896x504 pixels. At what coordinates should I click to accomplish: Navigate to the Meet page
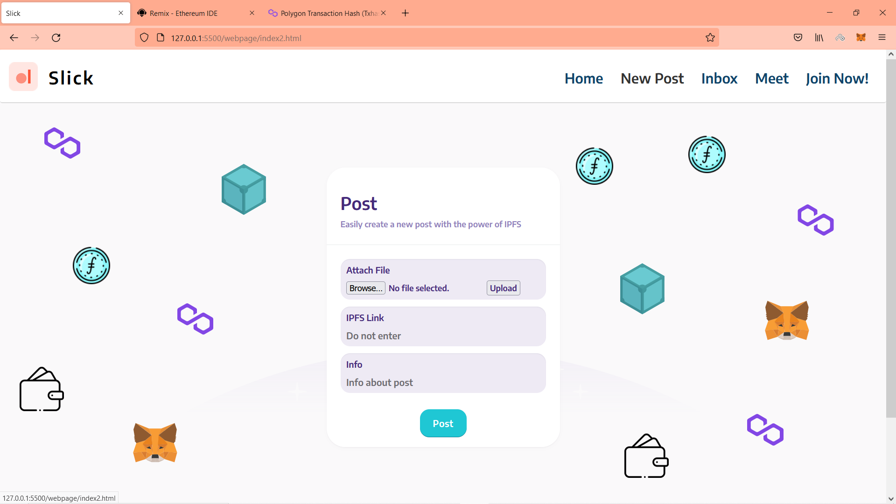pos(771,78)
